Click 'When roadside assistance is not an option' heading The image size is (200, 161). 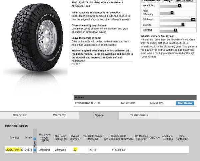point(96,12)
